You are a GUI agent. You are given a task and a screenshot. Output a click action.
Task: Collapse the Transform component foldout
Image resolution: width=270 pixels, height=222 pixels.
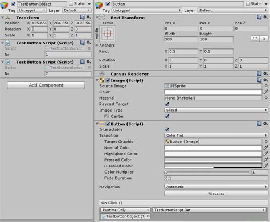coord(2,17)
